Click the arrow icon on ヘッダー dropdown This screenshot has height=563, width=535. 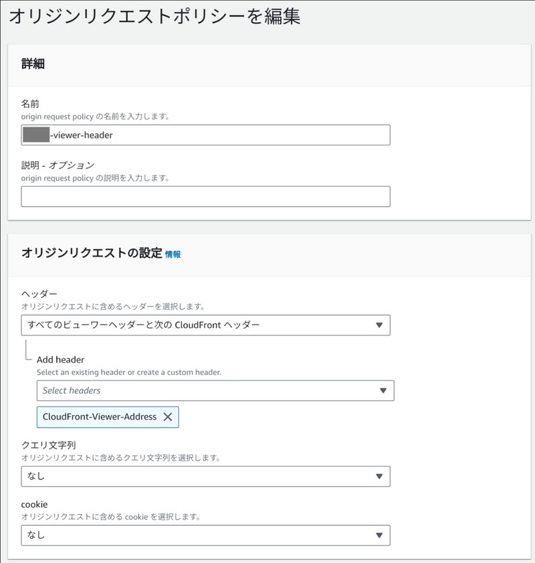tap(379, 325)
